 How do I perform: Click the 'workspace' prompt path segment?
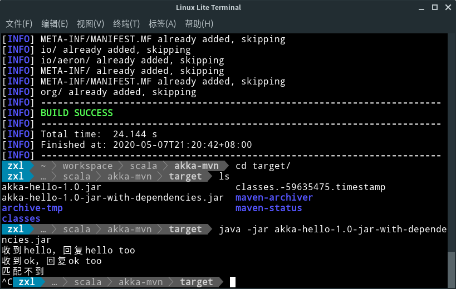[x=87, y=166]
